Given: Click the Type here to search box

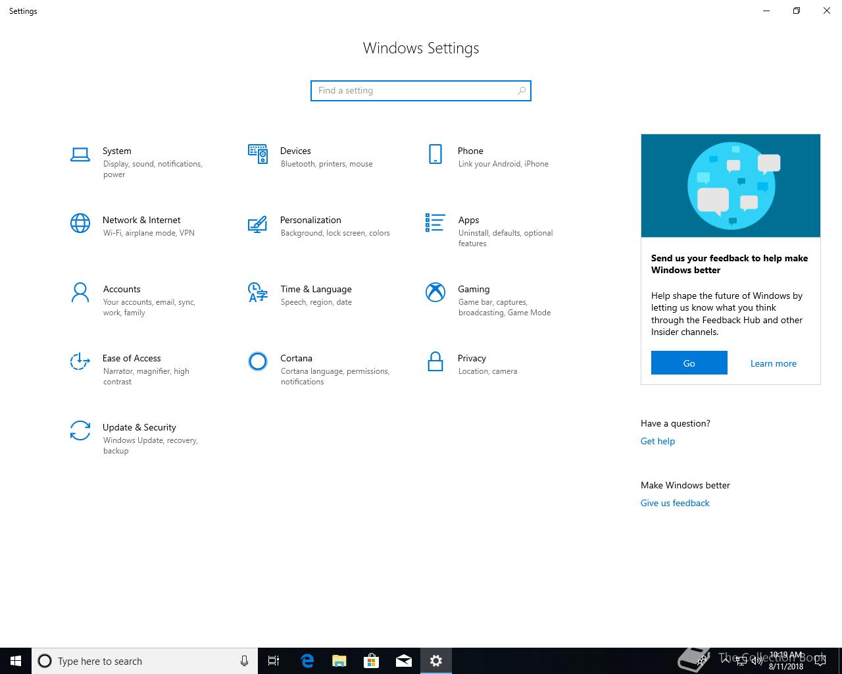Looking at the screenshot, I should pos(145,661).
